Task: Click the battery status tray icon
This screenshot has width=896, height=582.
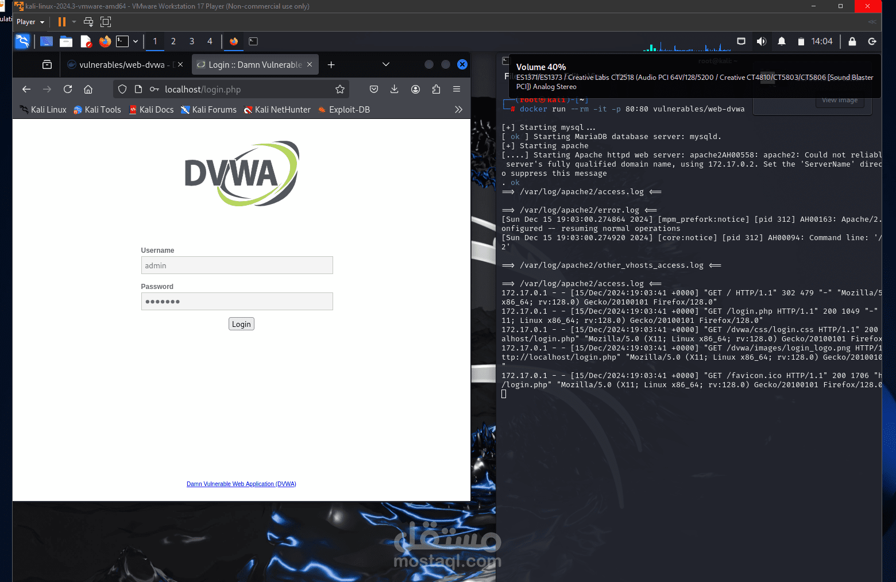Action: (x=801, y=41)
